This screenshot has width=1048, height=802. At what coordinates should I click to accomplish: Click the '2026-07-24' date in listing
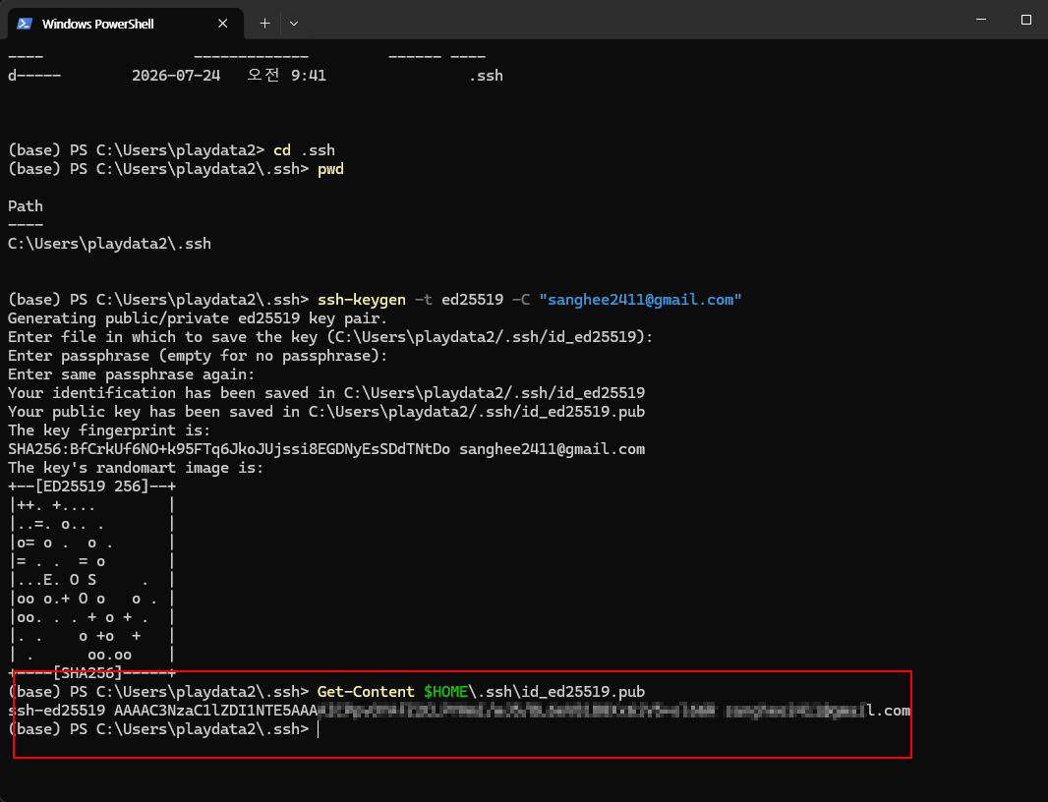click(176, 76)
